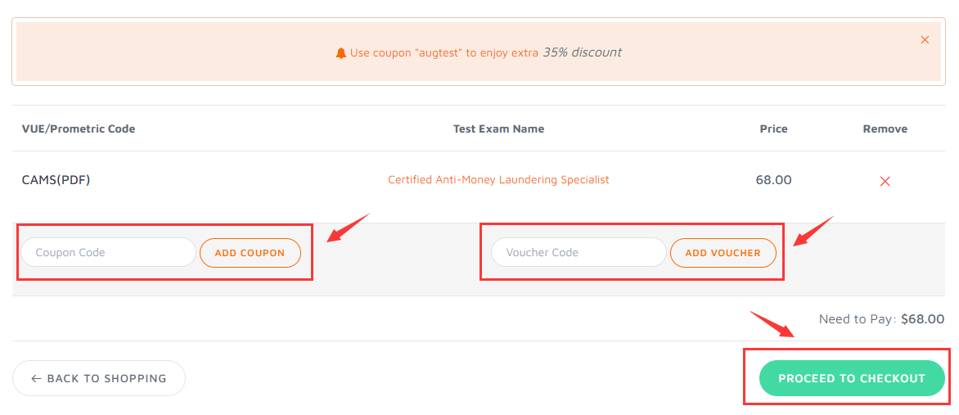
Task: Click the orange bell icon in the banner
Action: pyautogui.click(x=341, y=53)
